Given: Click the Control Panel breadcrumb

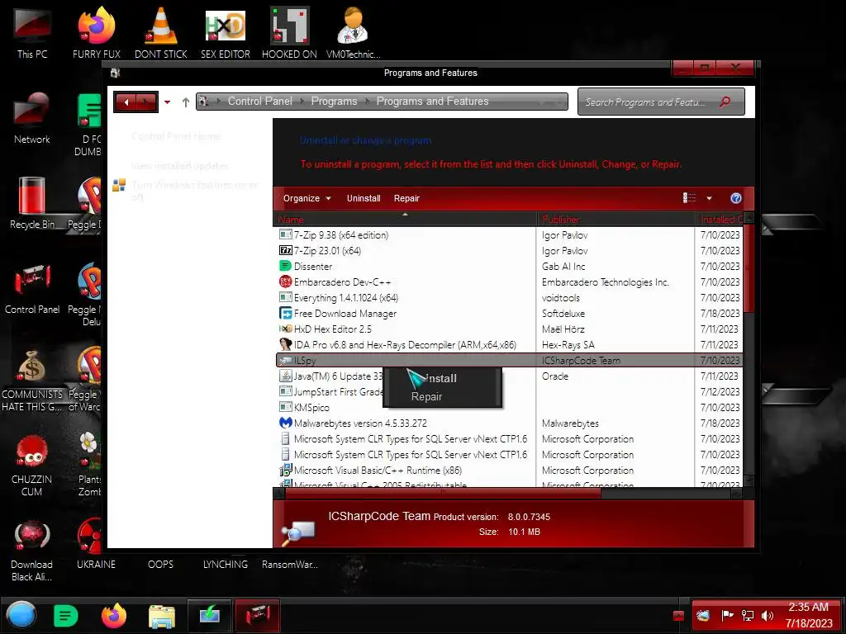Looking at the screenshot, I should [260, 102].
